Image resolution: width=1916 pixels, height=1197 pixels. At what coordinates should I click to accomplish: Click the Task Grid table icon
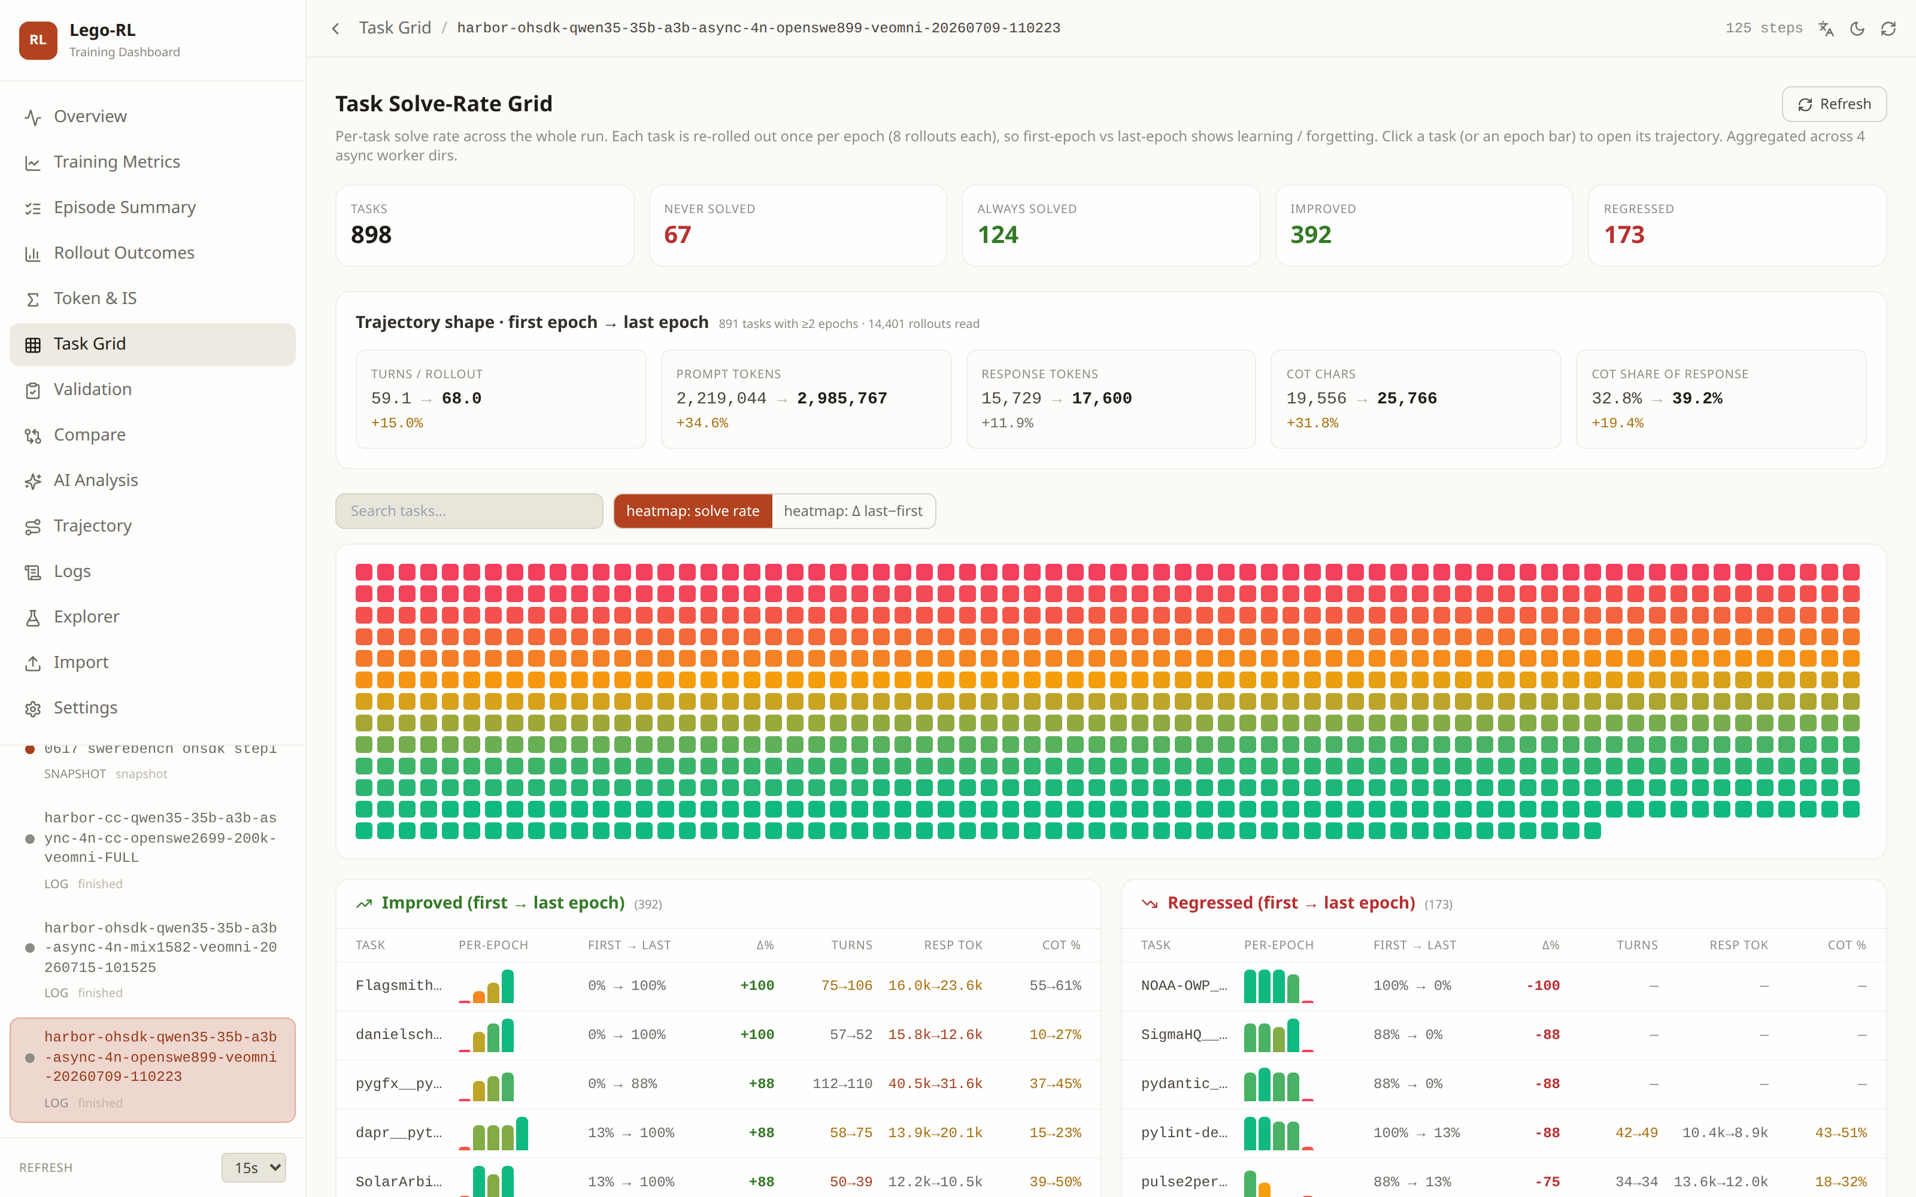point(32,345)
